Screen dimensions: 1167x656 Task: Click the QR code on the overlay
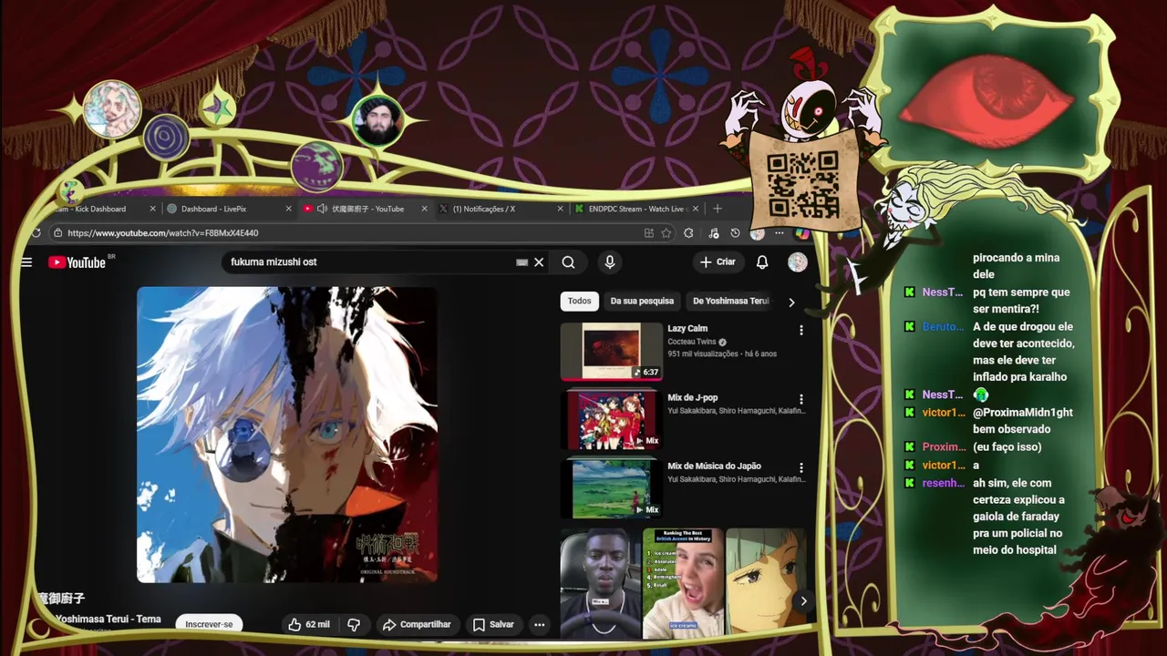point(802,185)
